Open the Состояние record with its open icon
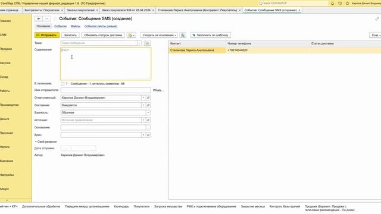Image resolution: width=381 pixels, height=214 pixels. [148, 105]
